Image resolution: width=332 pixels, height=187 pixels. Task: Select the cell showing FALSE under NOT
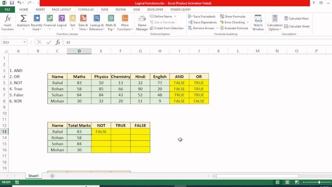click(101, 131)
